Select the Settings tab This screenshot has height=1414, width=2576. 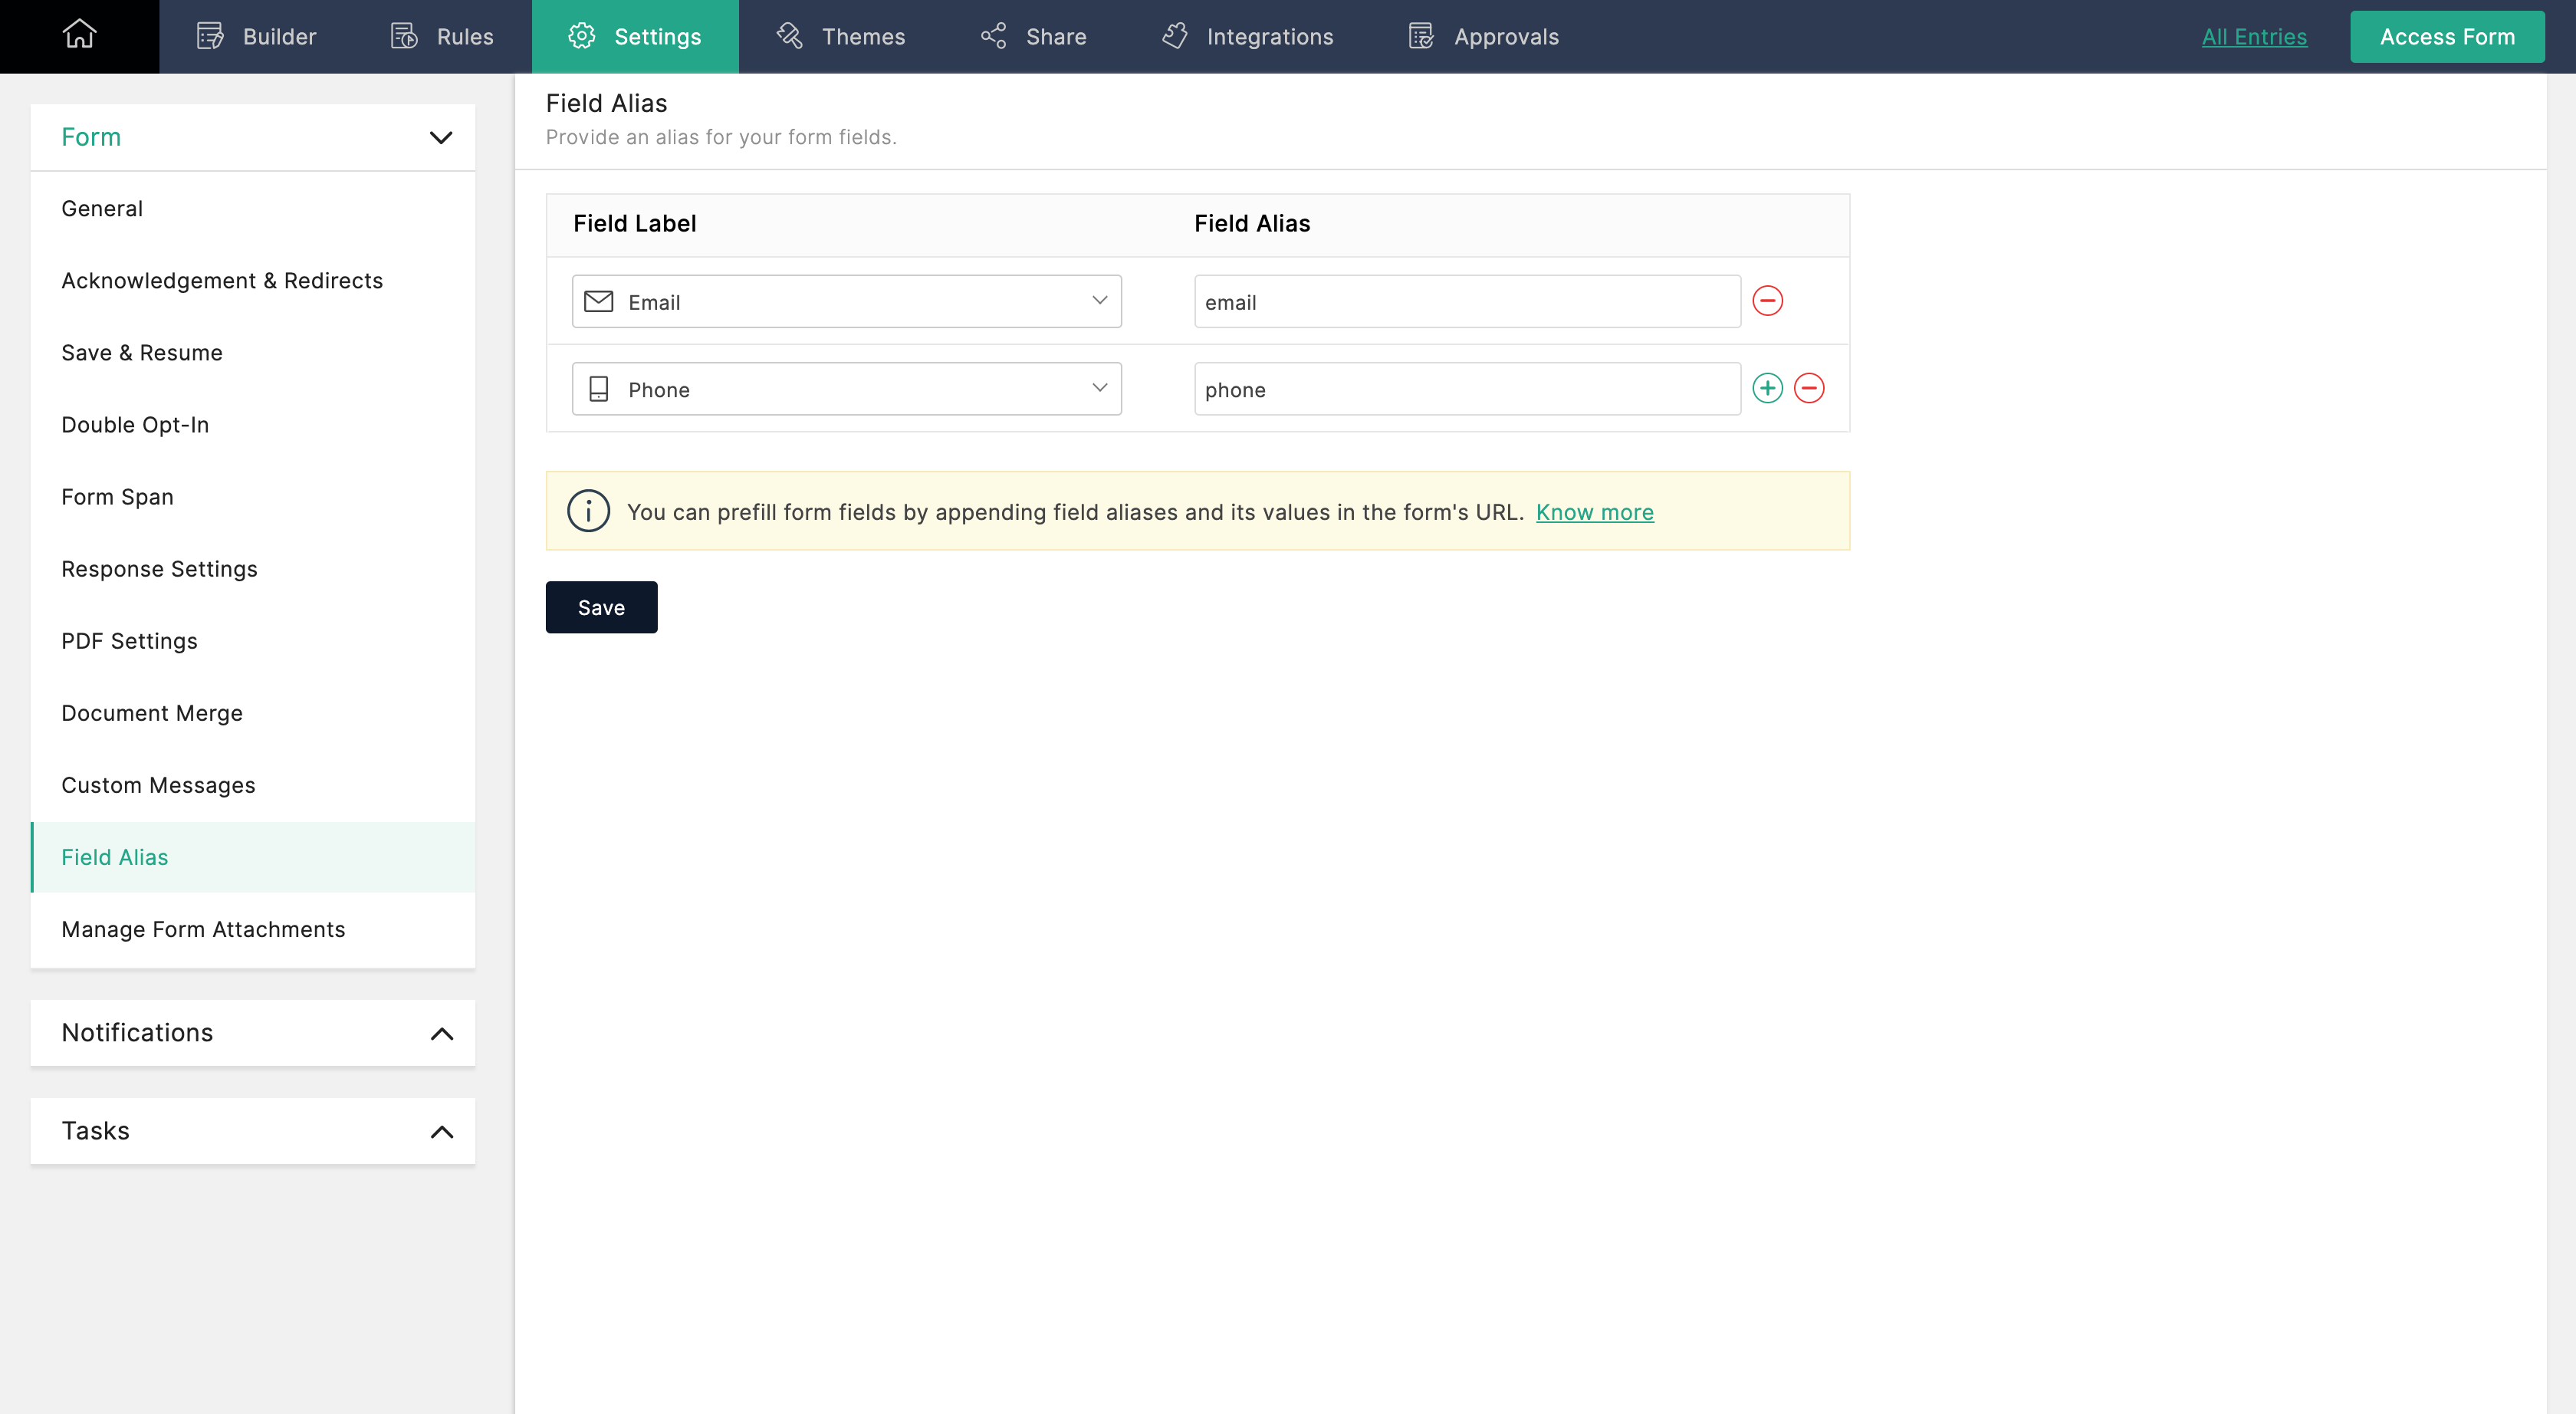tap(635, 36)
